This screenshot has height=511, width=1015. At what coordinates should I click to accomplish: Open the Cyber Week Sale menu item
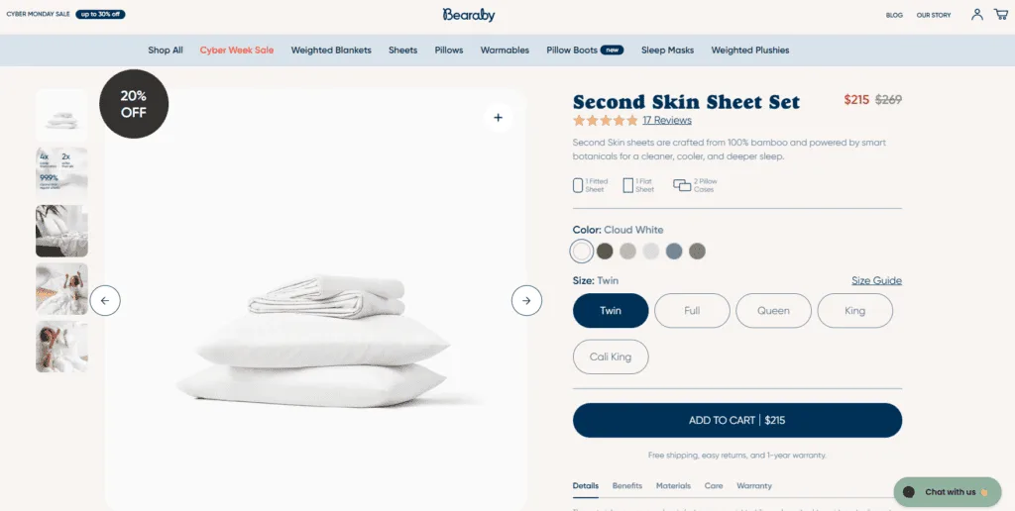(x=237, y=50)
